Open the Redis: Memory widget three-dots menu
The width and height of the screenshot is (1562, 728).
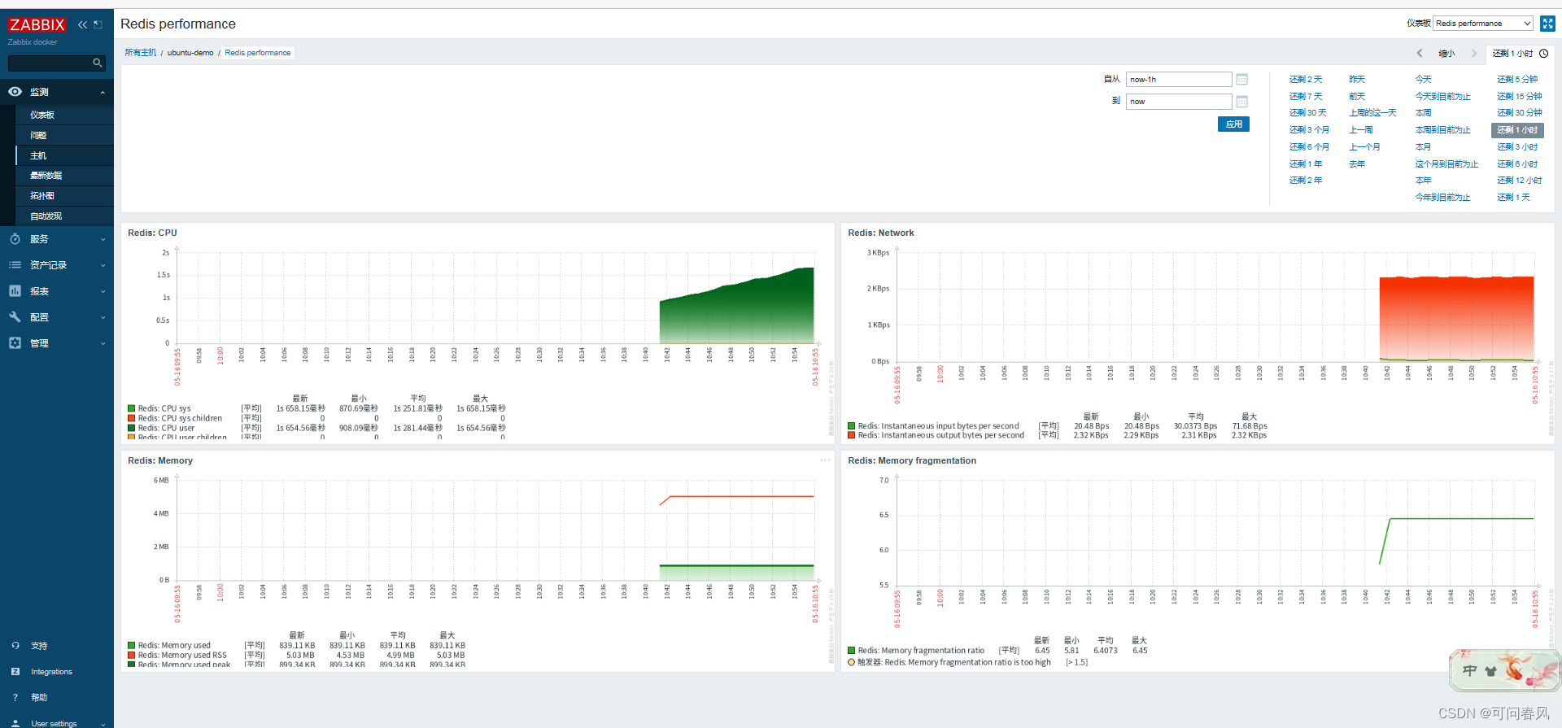pos(825,460)
